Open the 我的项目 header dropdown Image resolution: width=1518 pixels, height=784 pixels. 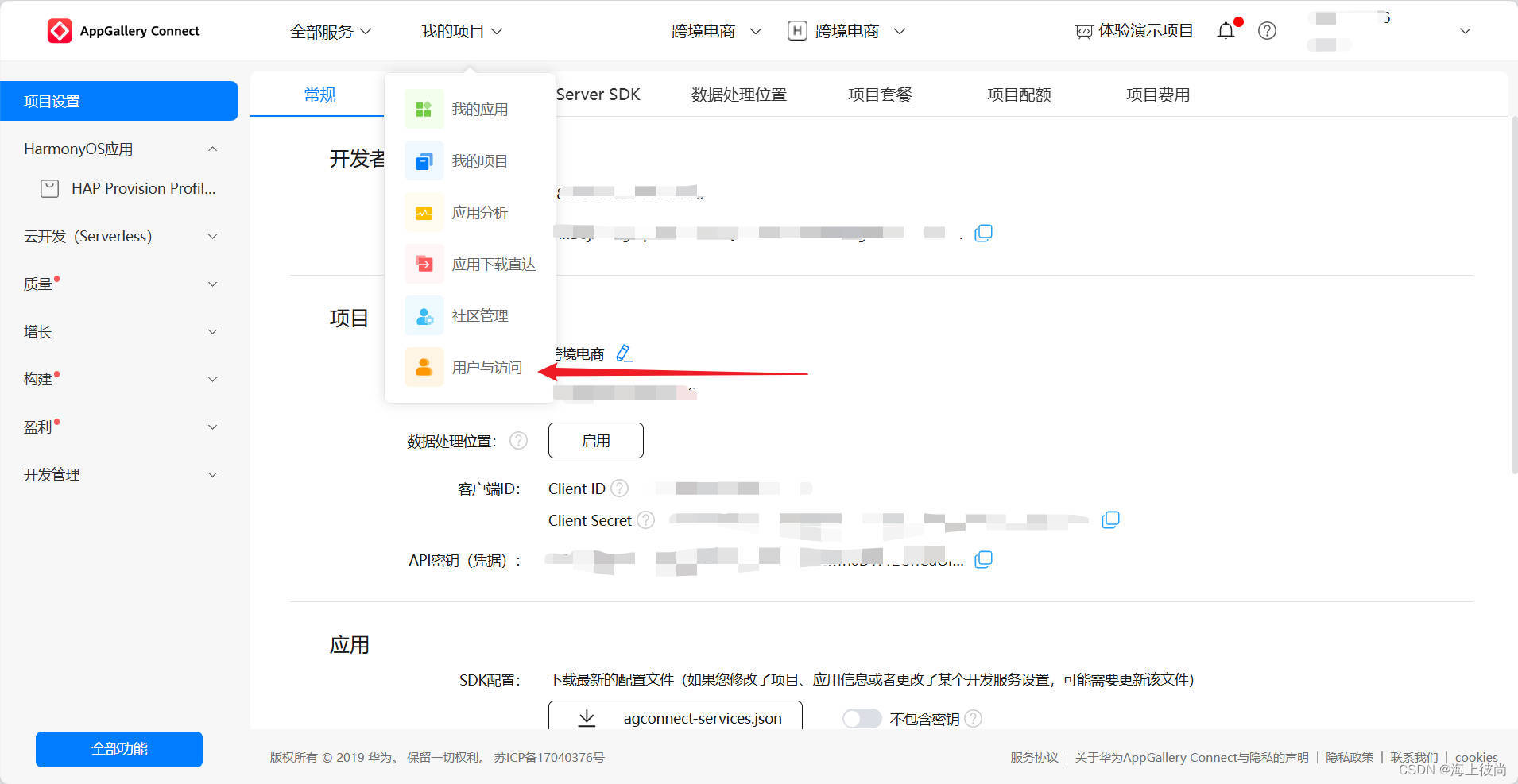tap(462, 31)
